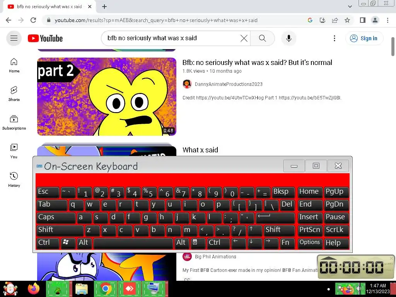This screenshot has width=396, height=297.
Task: Toggle left Ctrl on On-Screen Keyboard
Action: (x=48, y=243)
